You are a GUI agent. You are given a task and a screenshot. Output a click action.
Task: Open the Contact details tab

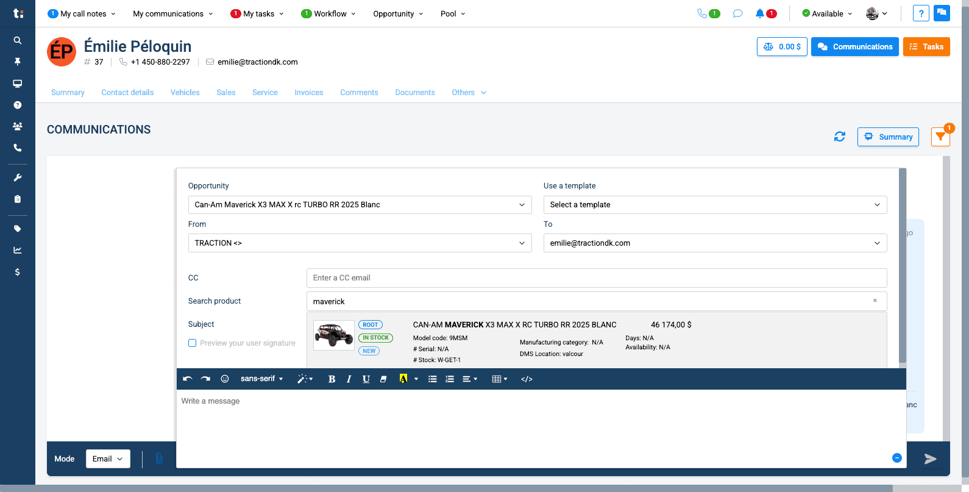pyautogui.click(x=127, y=93)
